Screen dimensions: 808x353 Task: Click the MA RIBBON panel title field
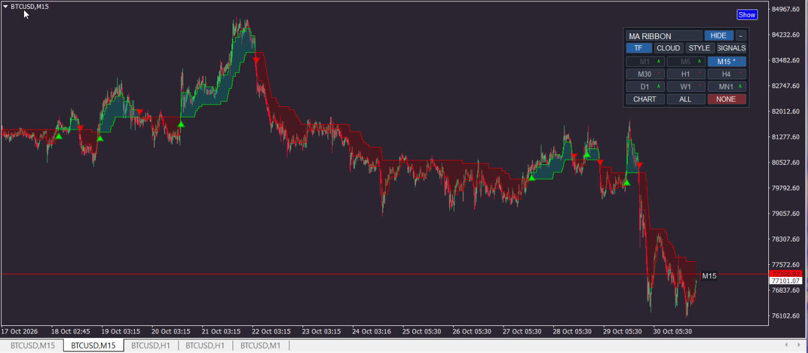[664, 36]
